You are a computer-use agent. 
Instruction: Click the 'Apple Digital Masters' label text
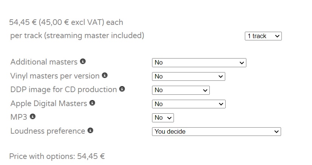[x=49, y=103]
